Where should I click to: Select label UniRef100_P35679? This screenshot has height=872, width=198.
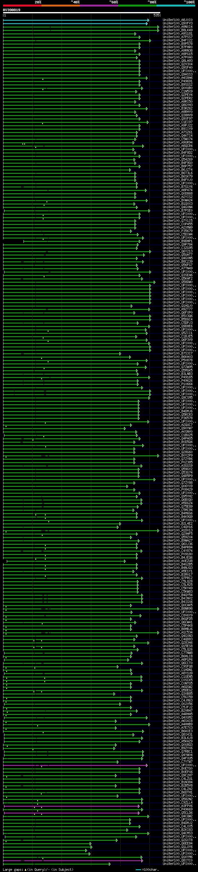point(178,231)
